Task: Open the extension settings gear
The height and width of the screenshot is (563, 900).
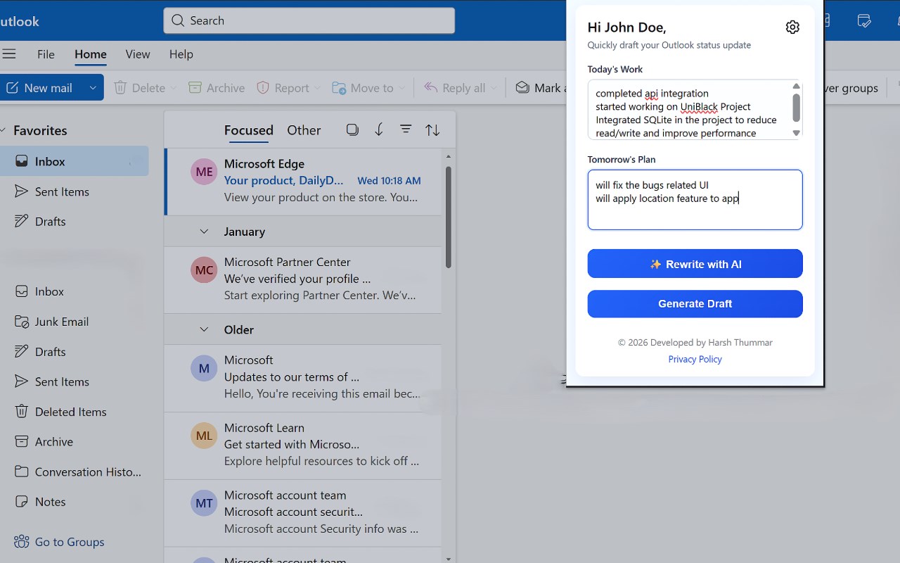Action: pyautogui.click(x=792, y=27)
